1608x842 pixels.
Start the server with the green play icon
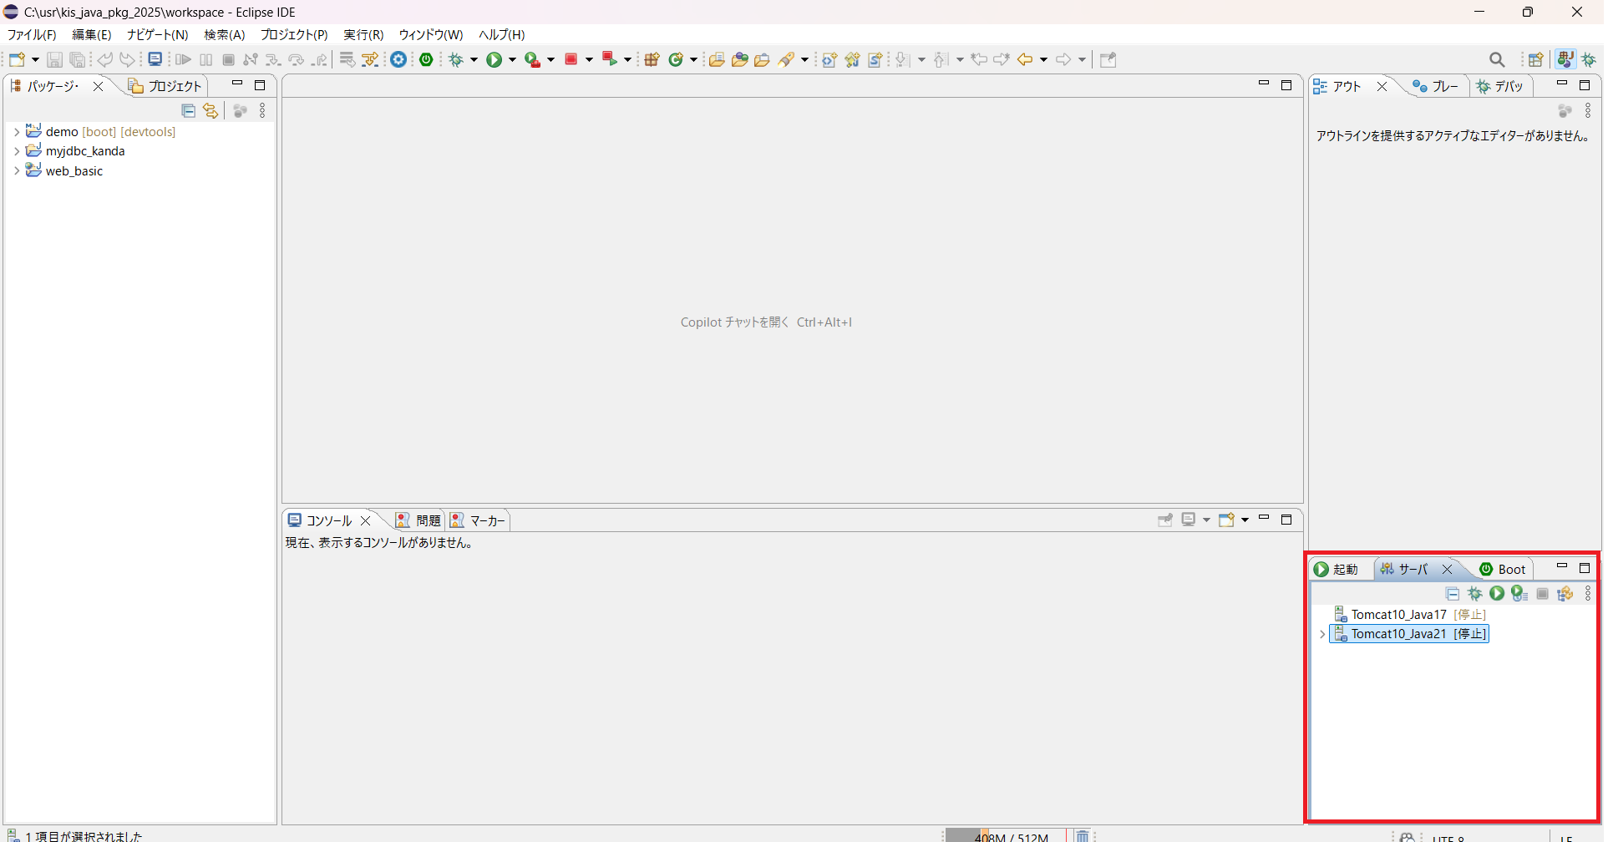point(1497,593)
